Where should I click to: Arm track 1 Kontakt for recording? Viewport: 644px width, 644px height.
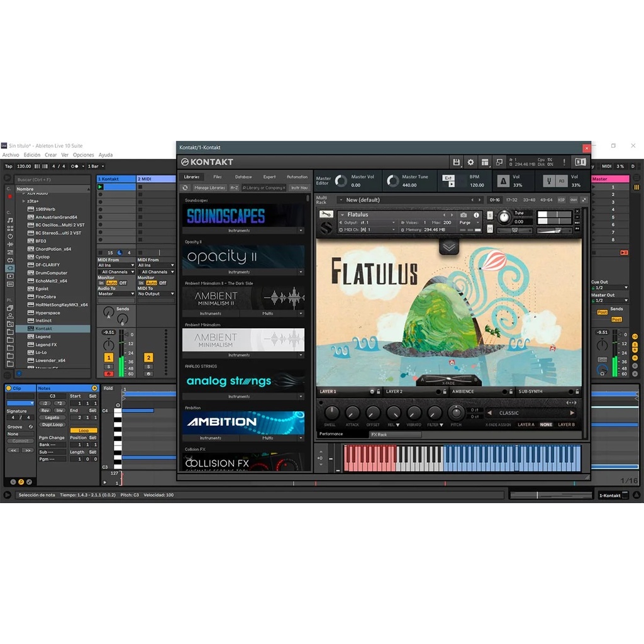(109, 374)
